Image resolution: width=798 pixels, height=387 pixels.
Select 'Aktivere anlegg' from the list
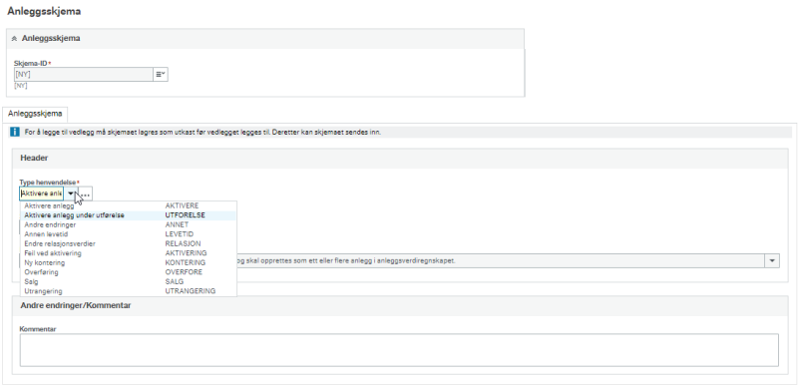click(x=49, y=206)
